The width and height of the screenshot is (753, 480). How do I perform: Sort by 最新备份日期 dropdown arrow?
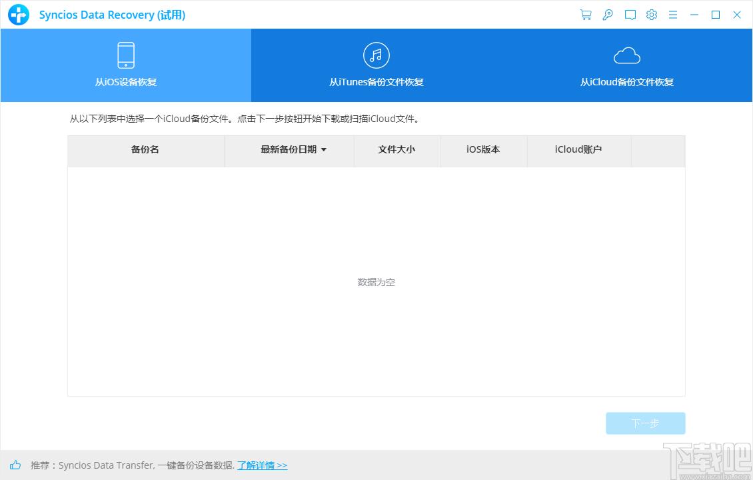pyautogui.click(x=324, y=150)
